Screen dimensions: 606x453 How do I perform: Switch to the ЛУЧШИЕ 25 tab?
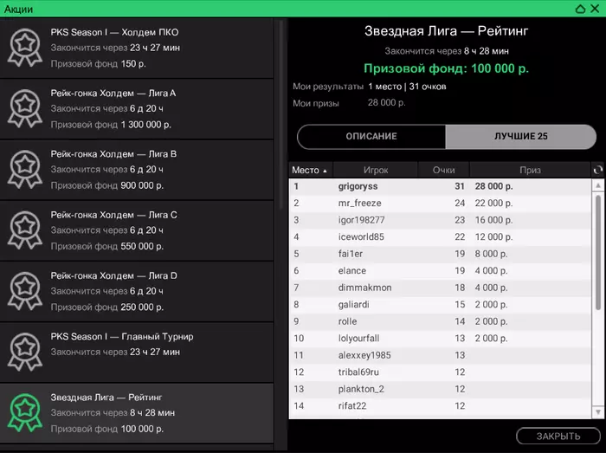pos(520,137)
